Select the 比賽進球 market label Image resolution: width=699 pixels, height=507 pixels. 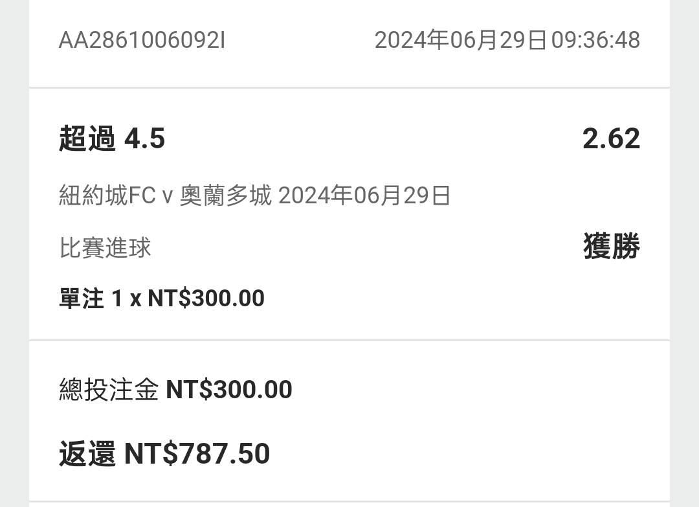[x=105, y=247]
